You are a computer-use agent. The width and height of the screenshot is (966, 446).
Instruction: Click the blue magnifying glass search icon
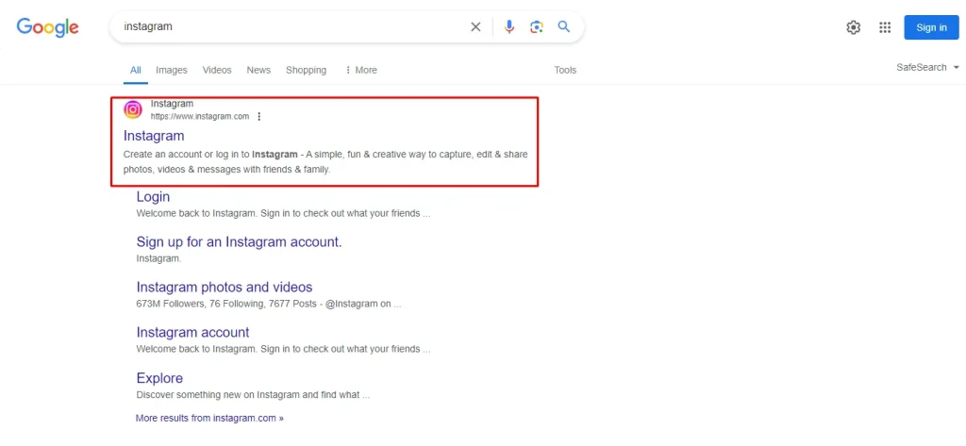coord(564,26)
